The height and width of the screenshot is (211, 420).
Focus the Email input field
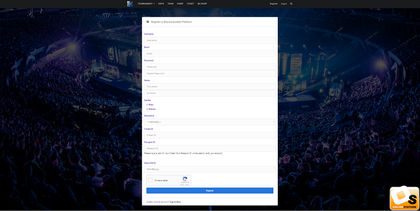(210, 53)
